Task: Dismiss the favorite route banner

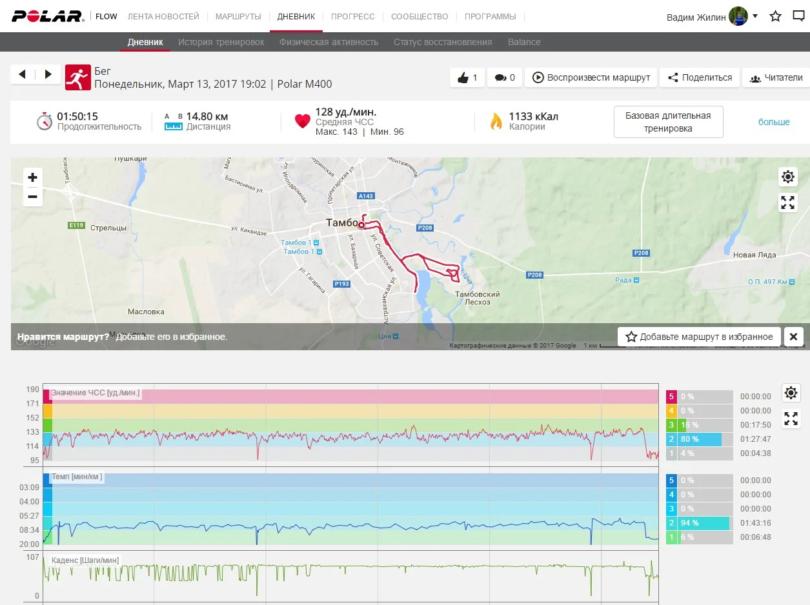Action: pyautogui.click(x=793, y=337)
